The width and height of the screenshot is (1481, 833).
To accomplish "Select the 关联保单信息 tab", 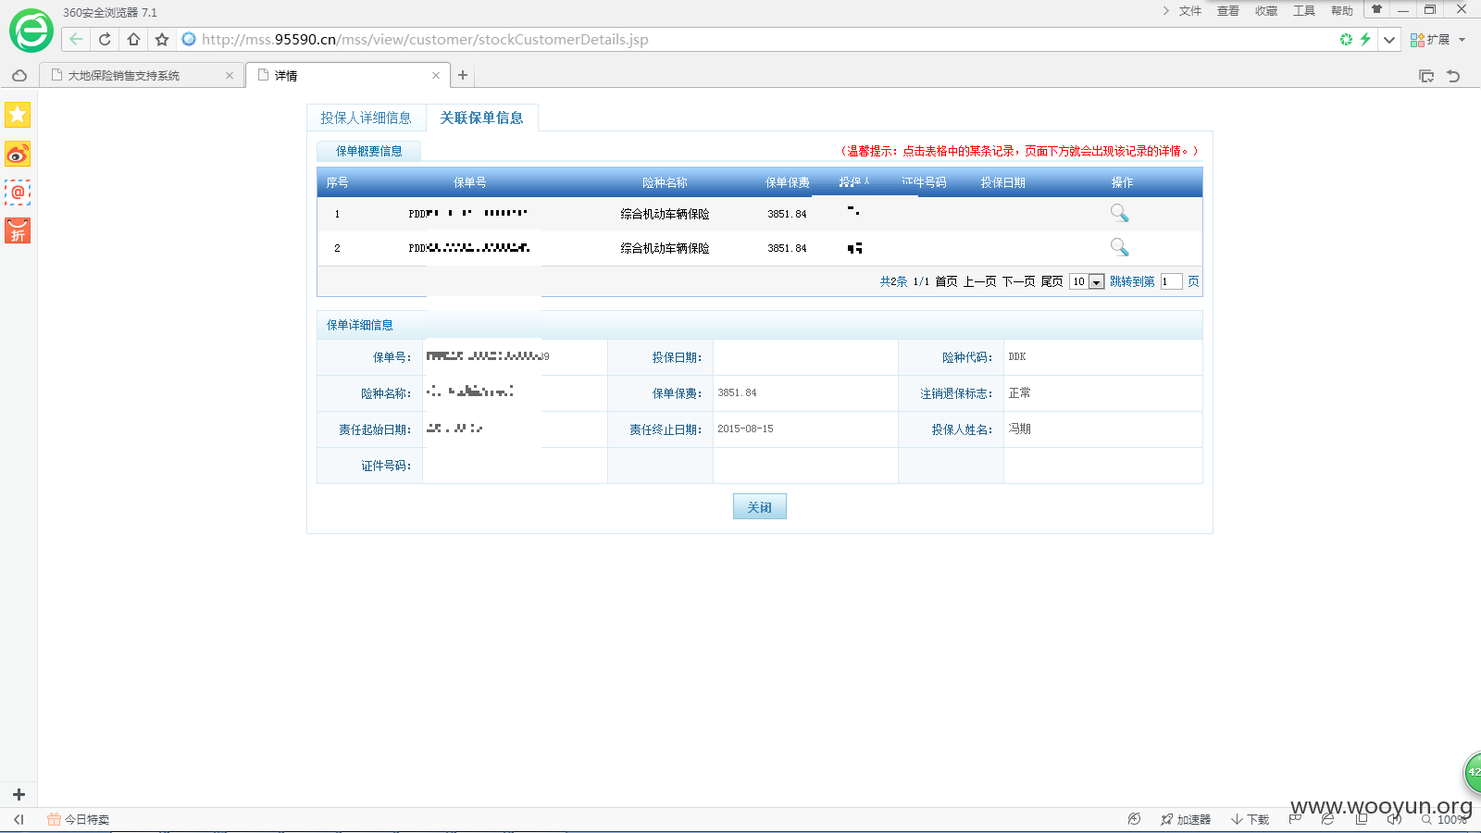I will click(481, 118).
